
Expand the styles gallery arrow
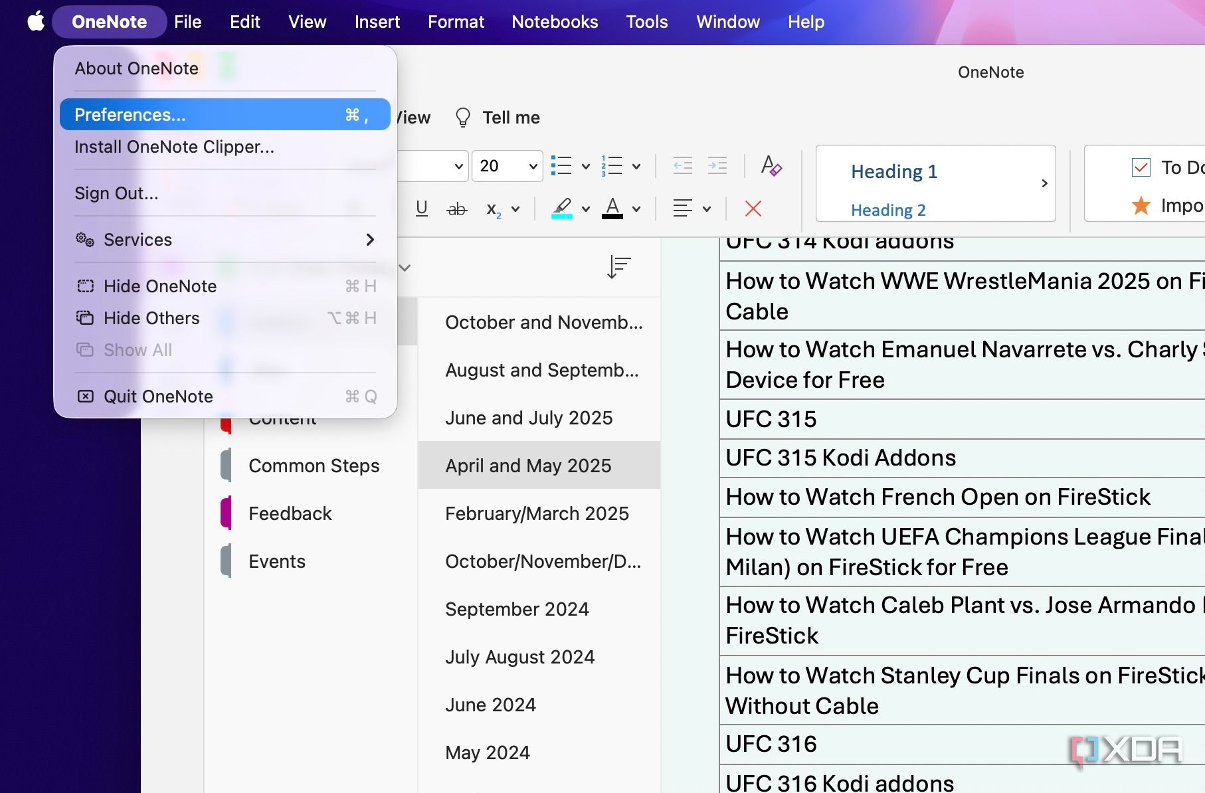(1044, 183)
